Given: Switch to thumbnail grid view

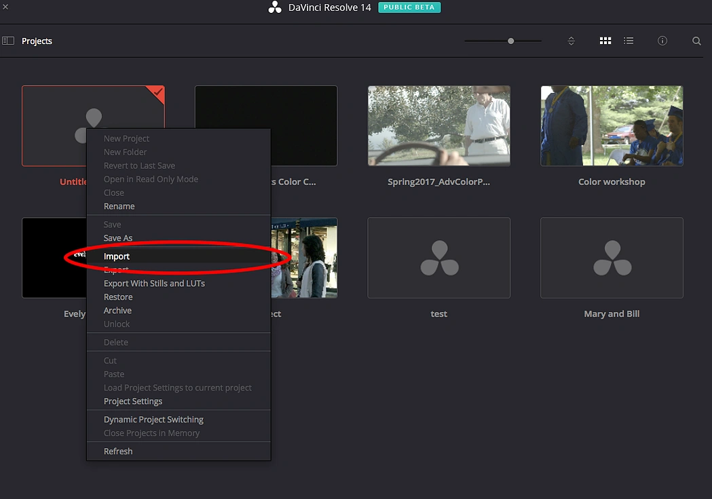Looking at the screenshot, I should 605,41.
